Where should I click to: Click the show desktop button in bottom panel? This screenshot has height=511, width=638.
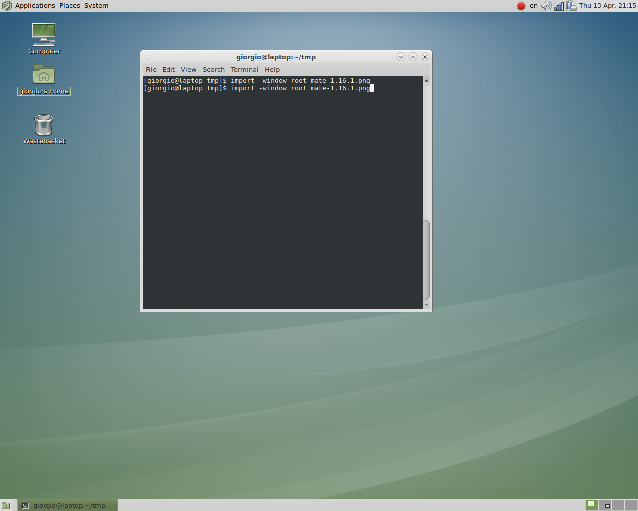6,505
